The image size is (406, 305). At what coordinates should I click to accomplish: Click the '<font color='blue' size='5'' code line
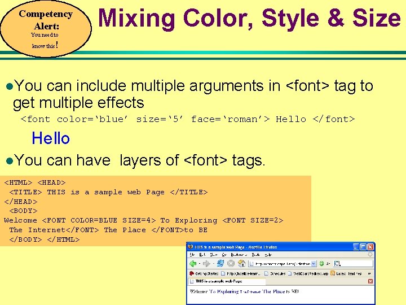click(x=188, y=119)
